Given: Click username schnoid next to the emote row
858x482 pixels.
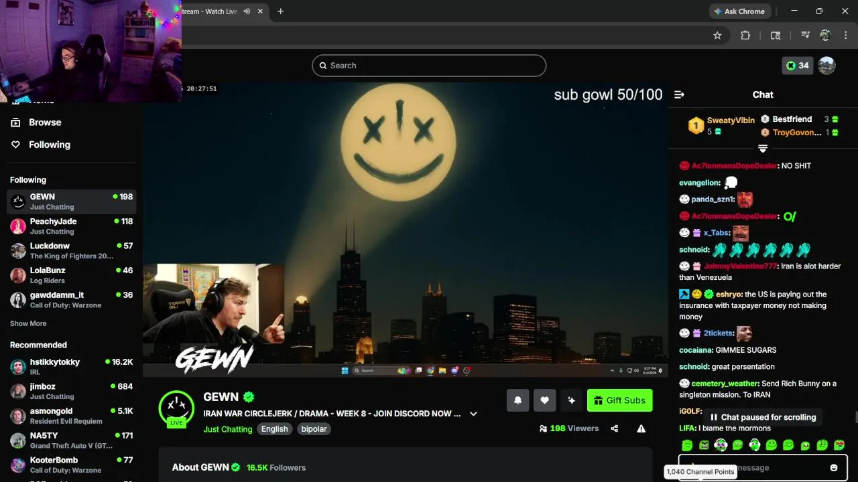Looking at the screenshot, I should (x=694, y=250).
